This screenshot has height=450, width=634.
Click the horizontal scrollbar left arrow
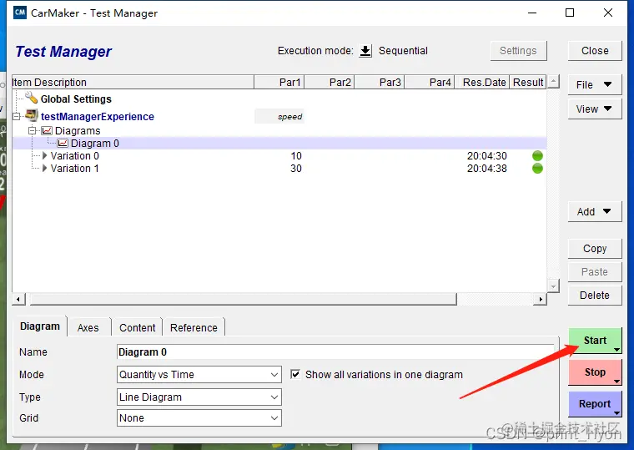click(18, 300)
